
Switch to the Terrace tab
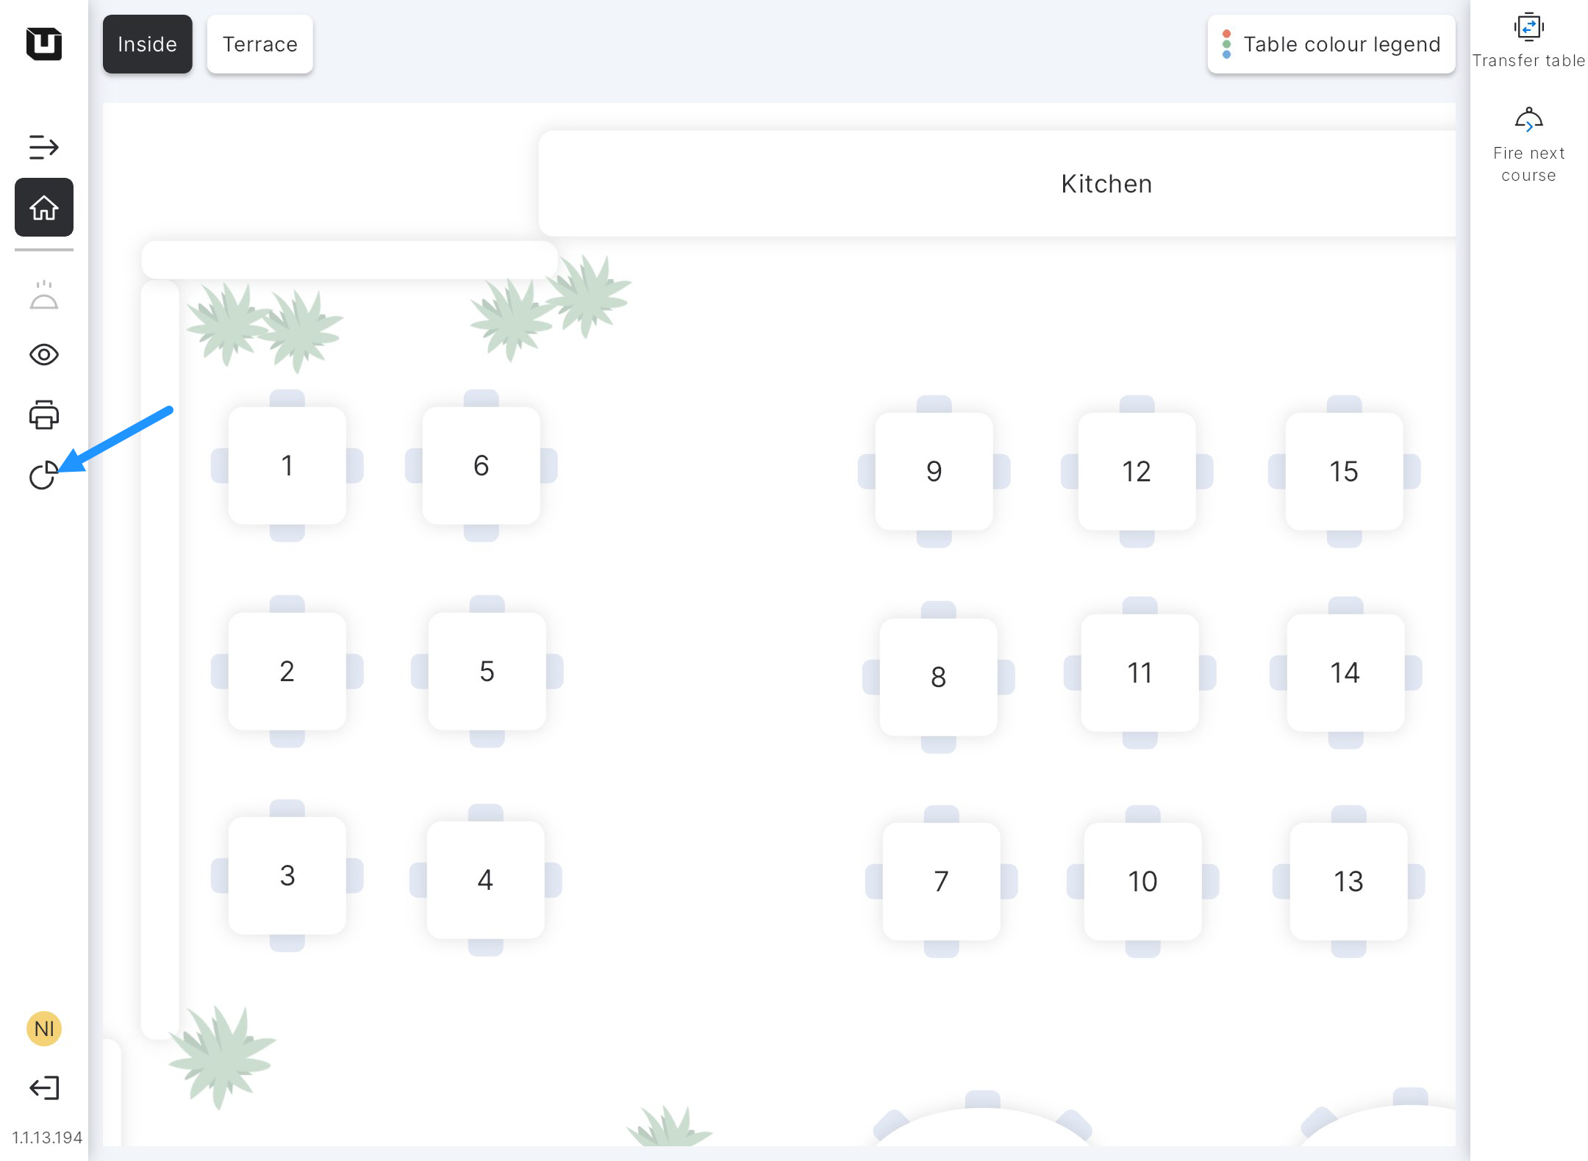(260, 44)
